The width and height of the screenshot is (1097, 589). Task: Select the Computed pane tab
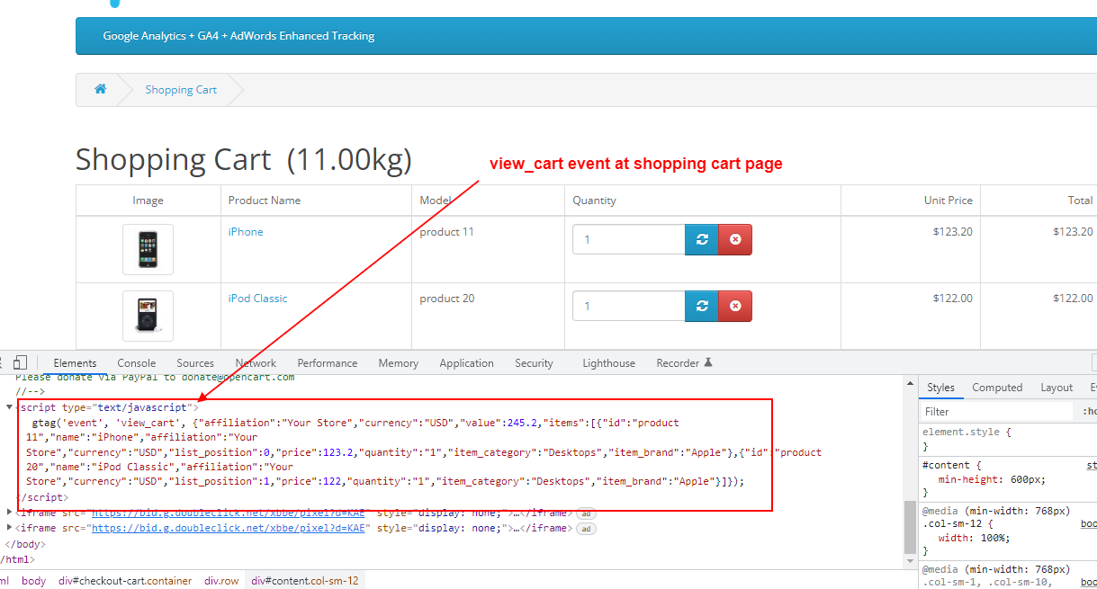[997, 388]
